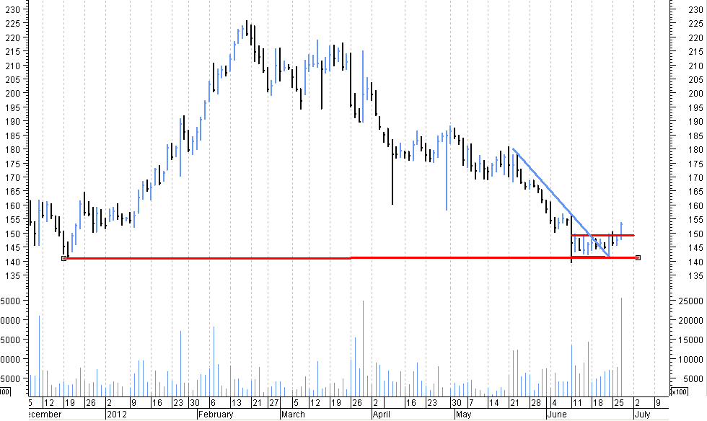
Task: Click the x100 volume multiplier label on the right axis
Action: [x=679, y=391]
